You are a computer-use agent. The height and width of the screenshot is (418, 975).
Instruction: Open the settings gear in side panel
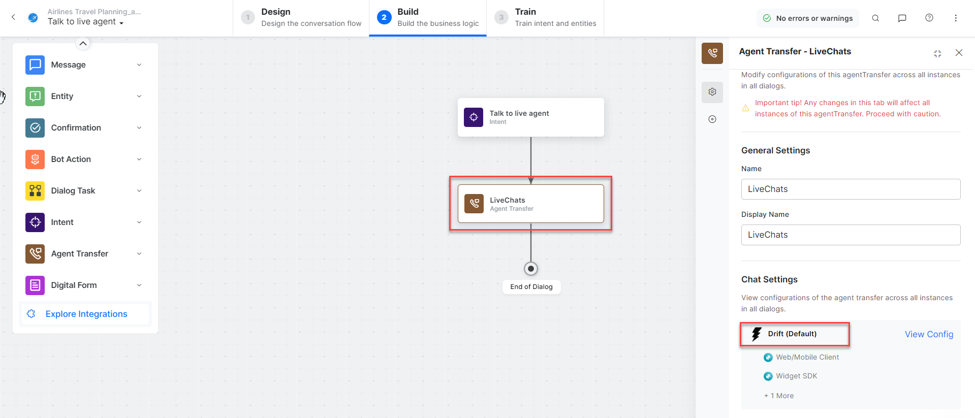click(x=712, y=92)
